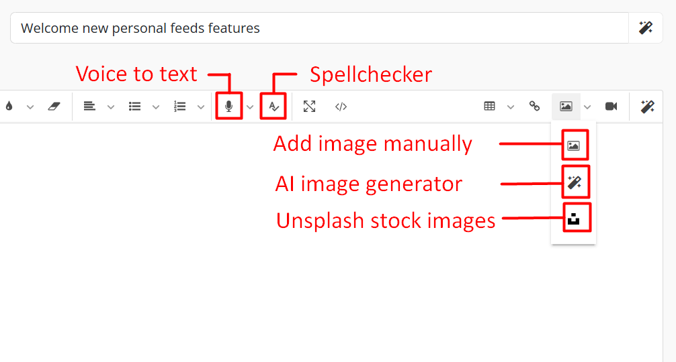Toggle fullscreen editor mode

309,106
